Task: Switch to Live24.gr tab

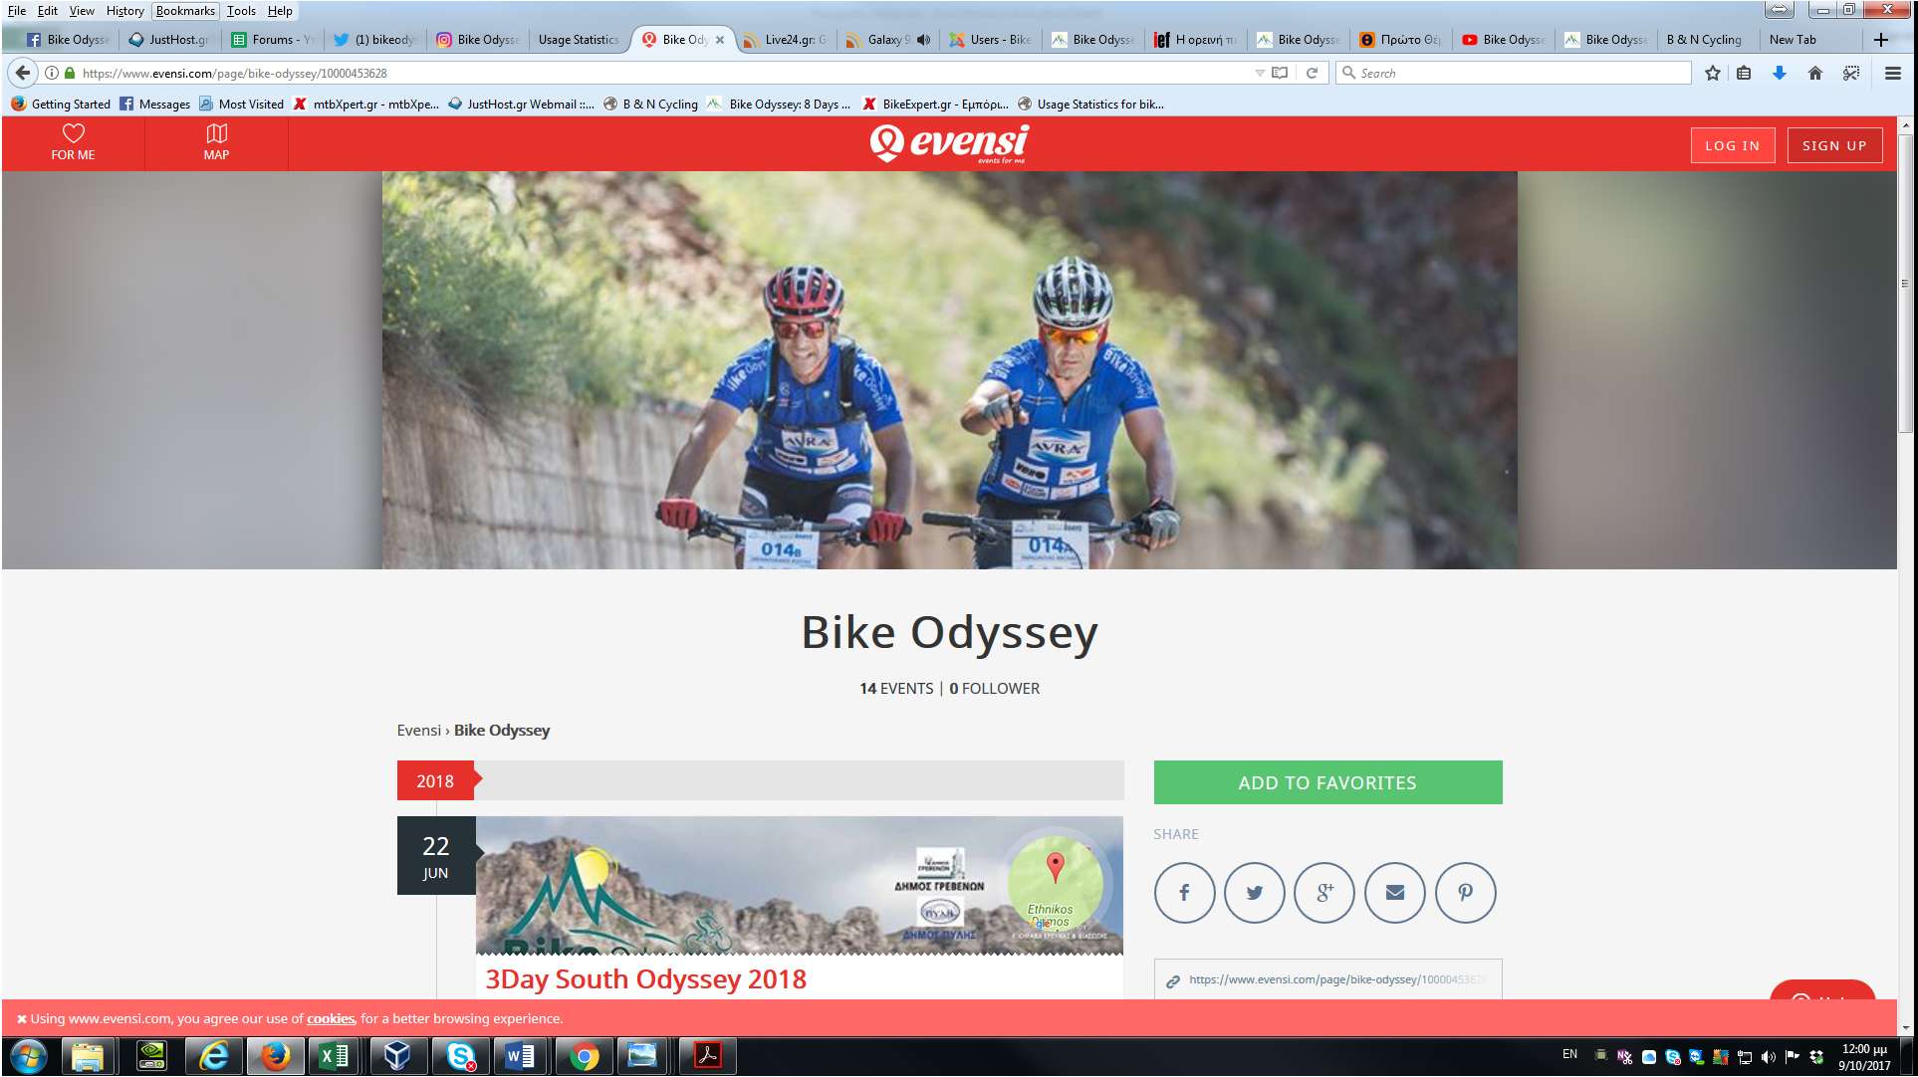Action: click(787, 40)
